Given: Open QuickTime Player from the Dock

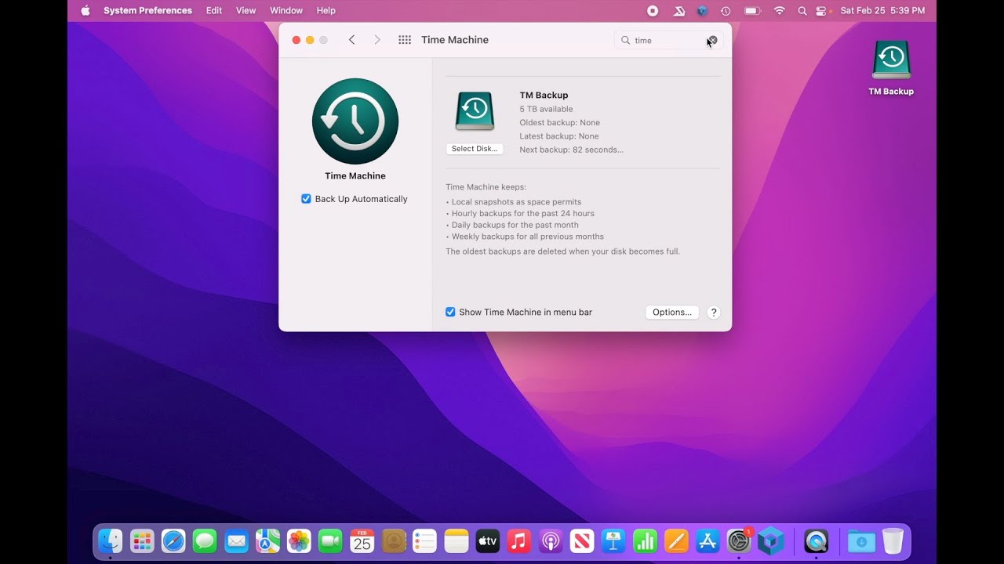Looking at the screenshot, I should [817, 540].
